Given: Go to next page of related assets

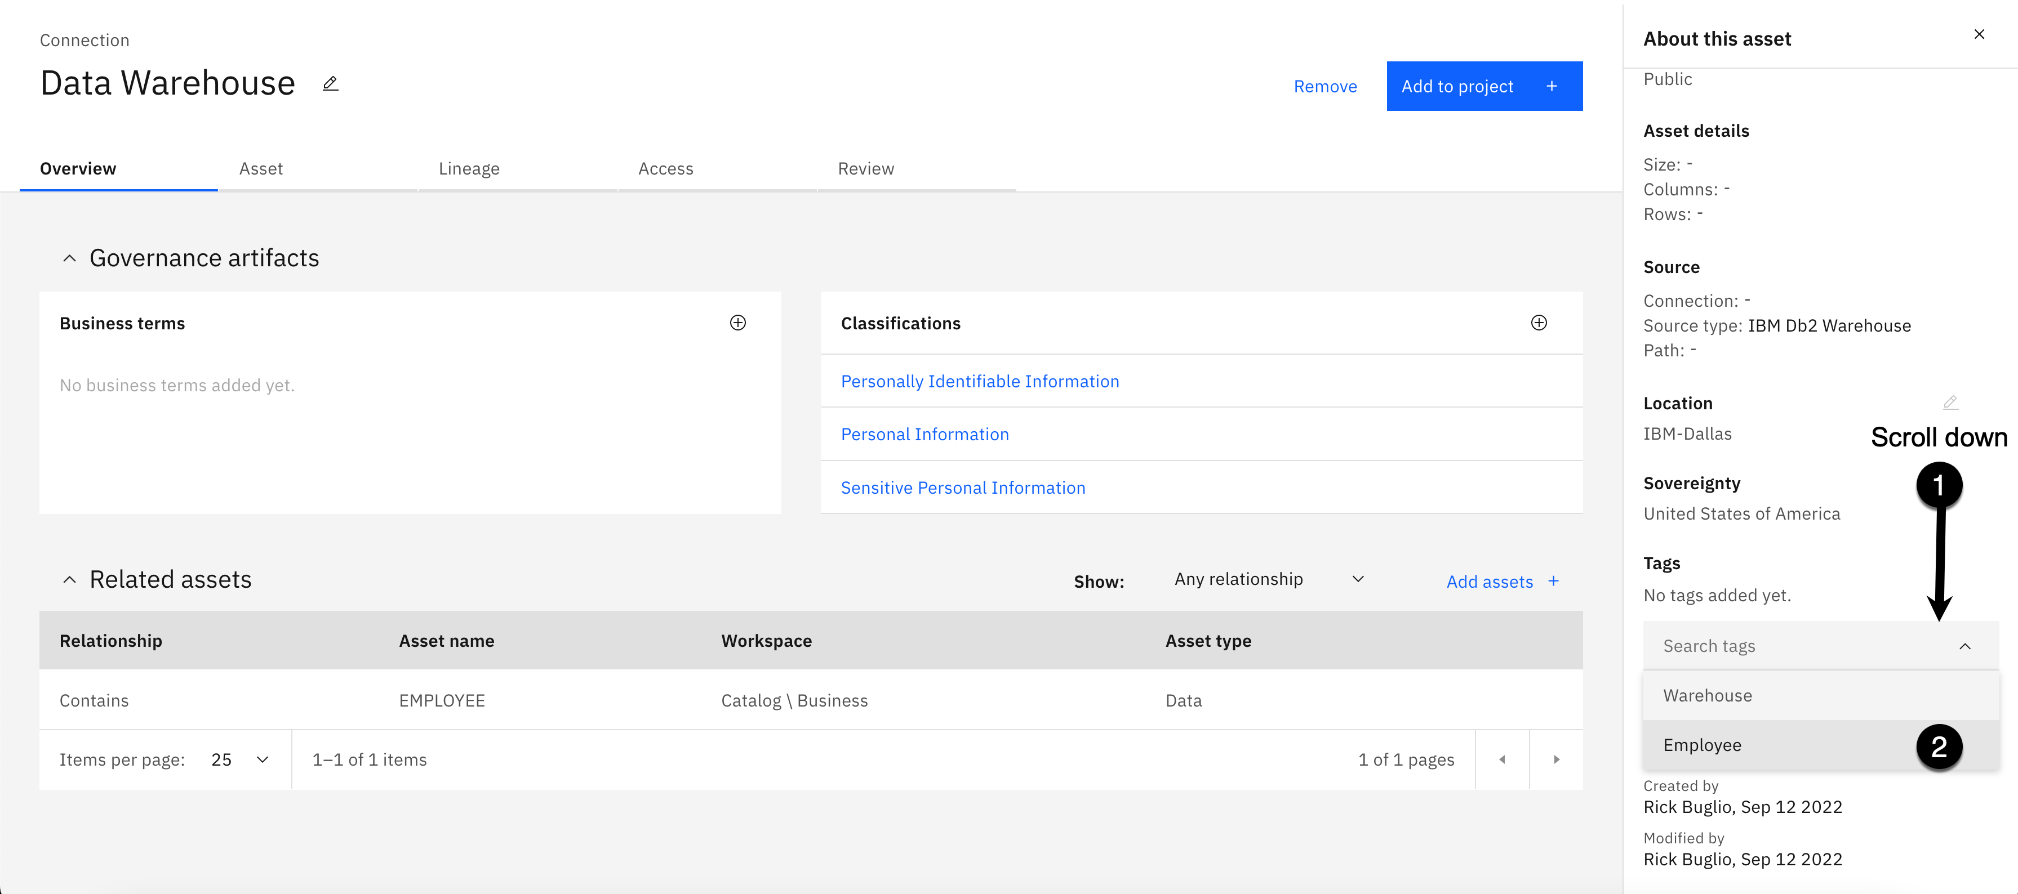Looking at the screenshot, I should [x=1556, y=759].
